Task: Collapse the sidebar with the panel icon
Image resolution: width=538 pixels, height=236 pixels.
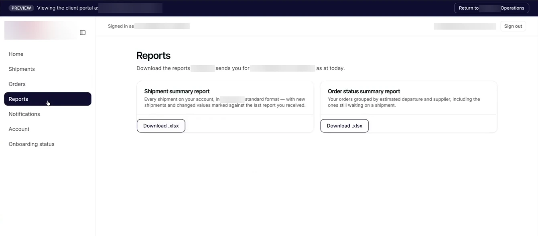Action: coord(83,32)
